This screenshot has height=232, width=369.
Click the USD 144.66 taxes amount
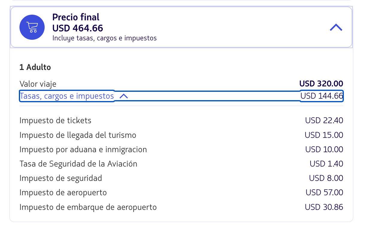coord(322,96)
